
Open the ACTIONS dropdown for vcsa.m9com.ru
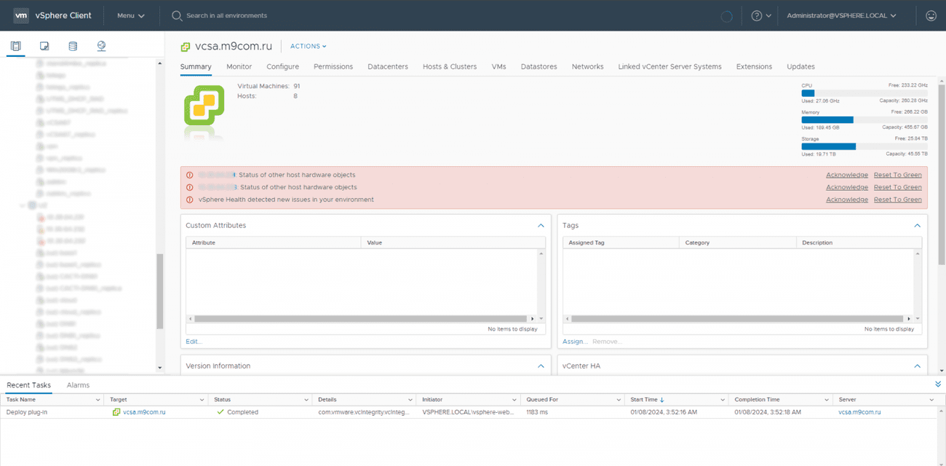(x=308, y=46)
